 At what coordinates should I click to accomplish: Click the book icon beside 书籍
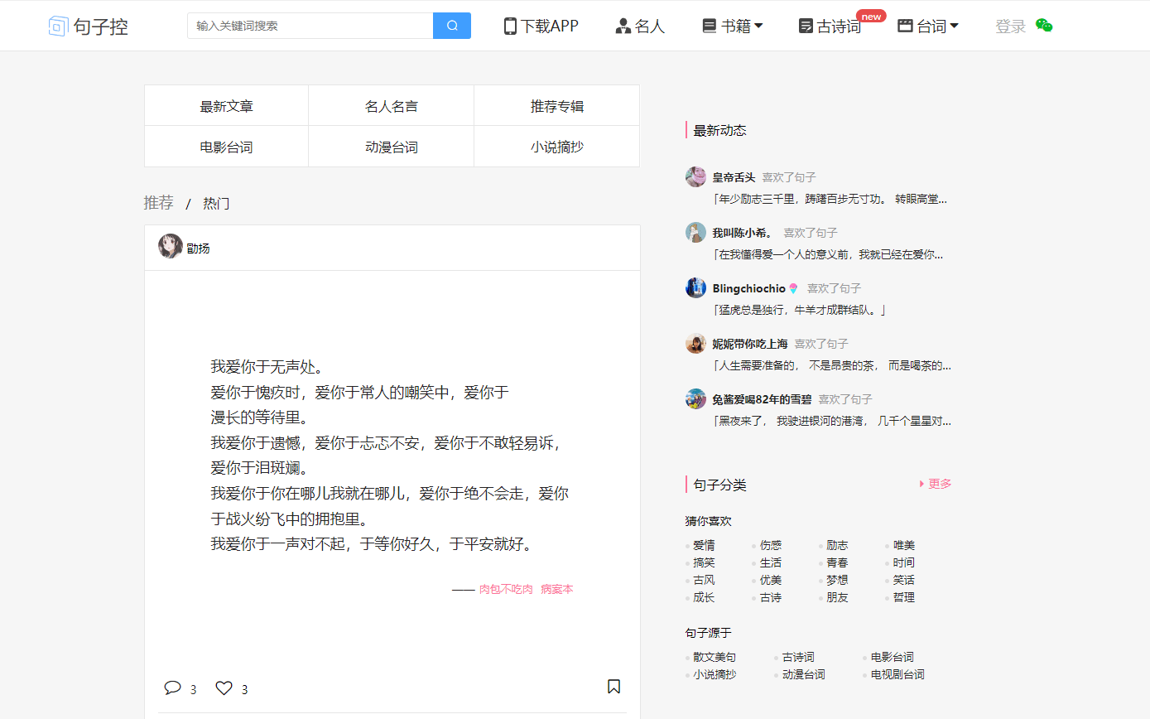[709, 26]
